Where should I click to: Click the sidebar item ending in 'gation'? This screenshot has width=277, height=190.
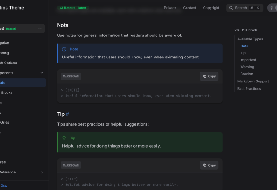click(x=5, y=43)
